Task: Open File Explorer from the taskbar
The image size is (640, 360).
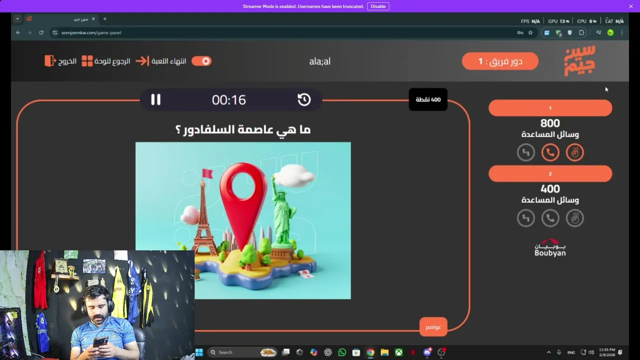Action: point(384,352)
